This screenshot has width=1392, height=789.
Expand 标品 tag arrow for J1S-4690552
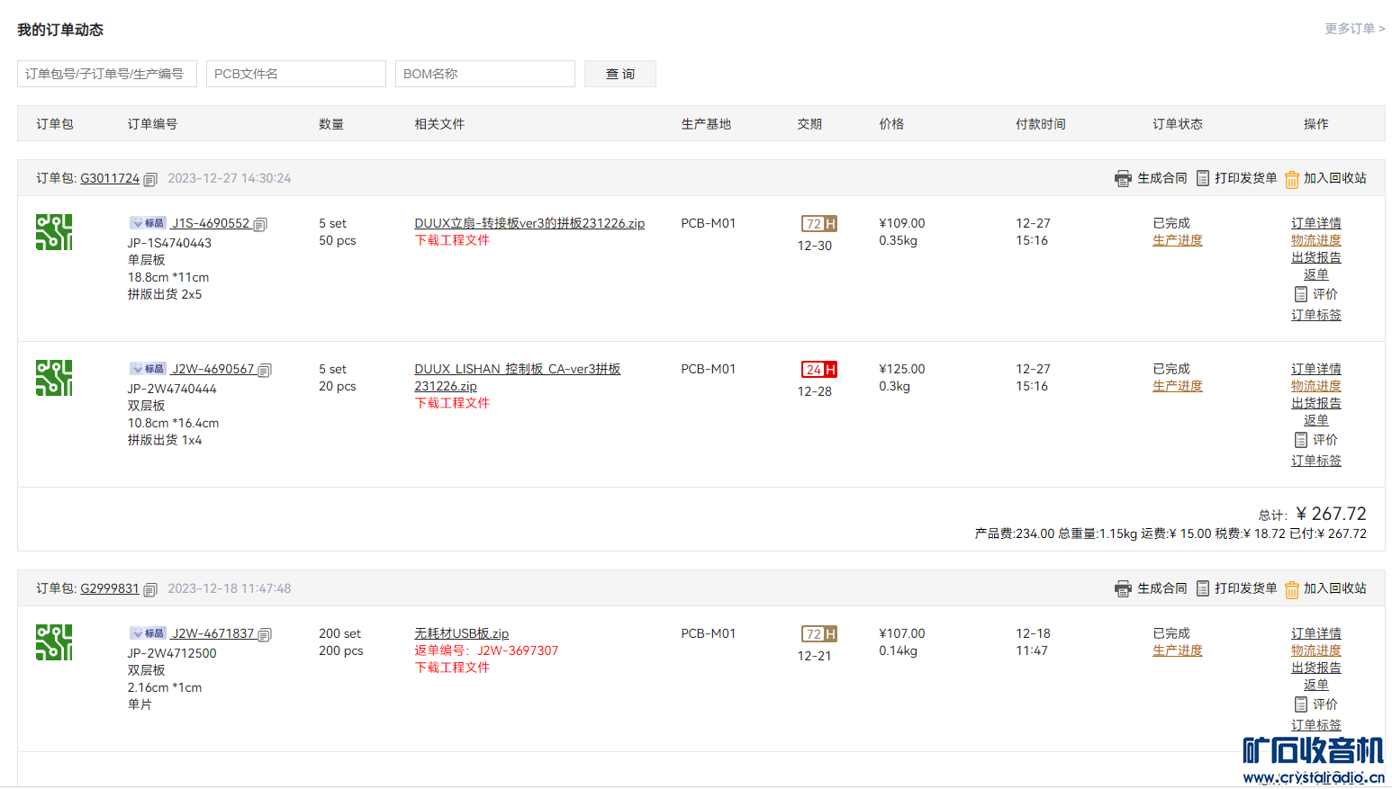pyautogui.click(x=137, y=223)
